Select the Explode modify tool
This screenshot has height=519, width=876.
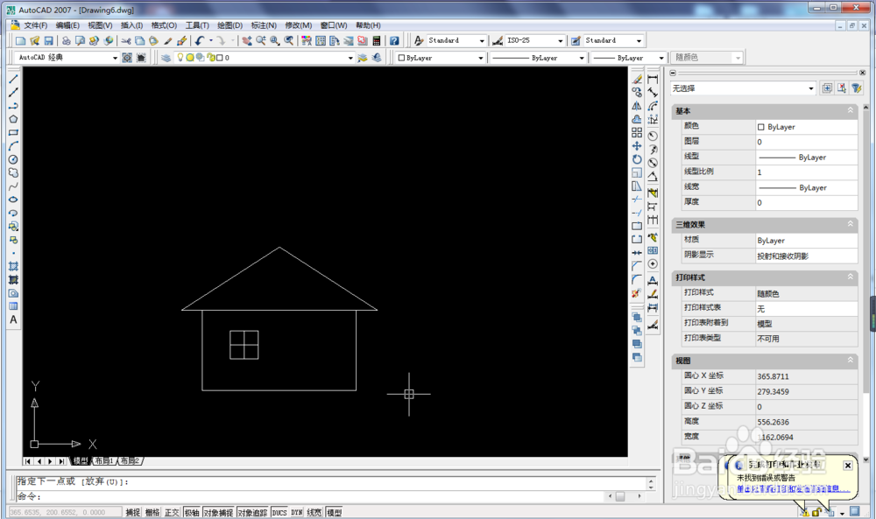pos(637,293)
